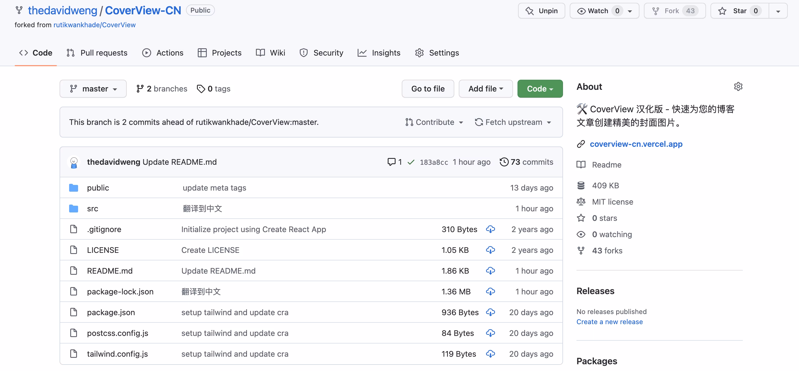
Task: Click the Fork button
Action: tap(675, 11)
